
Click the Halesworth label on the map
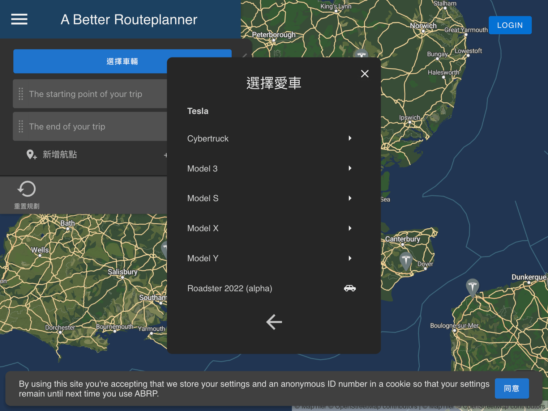tap(444, 72)
